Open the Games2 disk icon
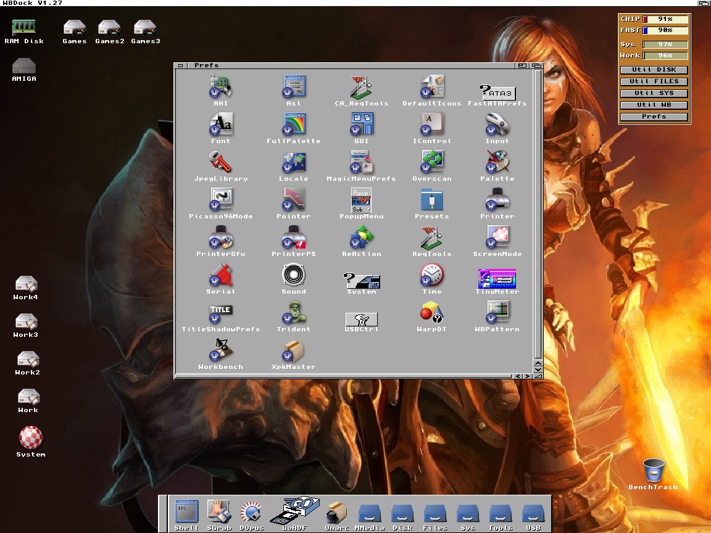 point(110,28)
